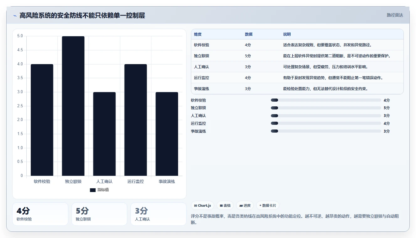Select the 软件校验 table row cell
This screenshot has height=238, width=416.
point(202,45)
